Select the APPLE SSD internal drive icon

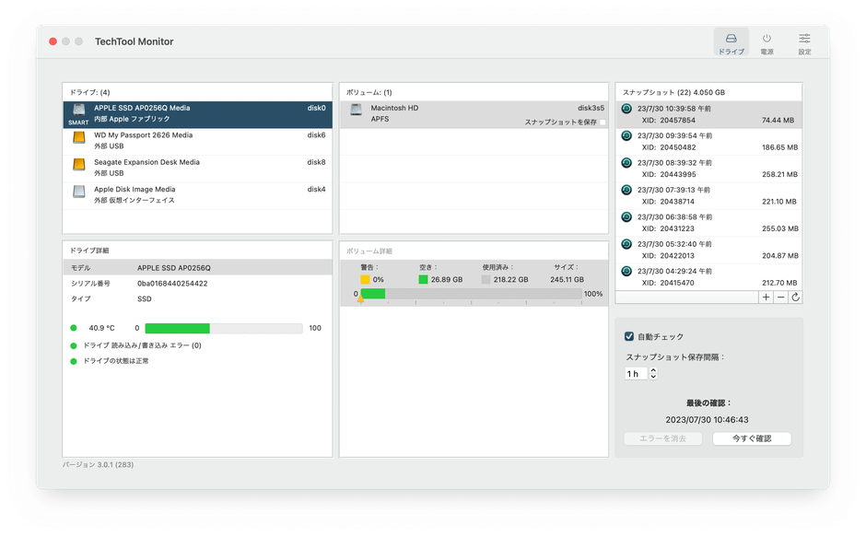point(77,111)
